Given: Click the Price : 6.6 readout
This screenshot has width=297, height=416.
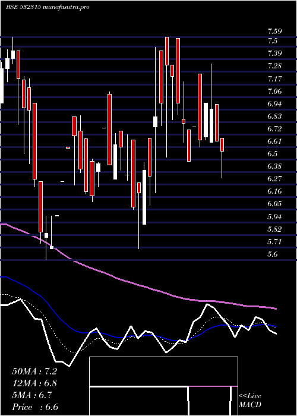Looking at the screenshot, I should (x=35, y=407).
